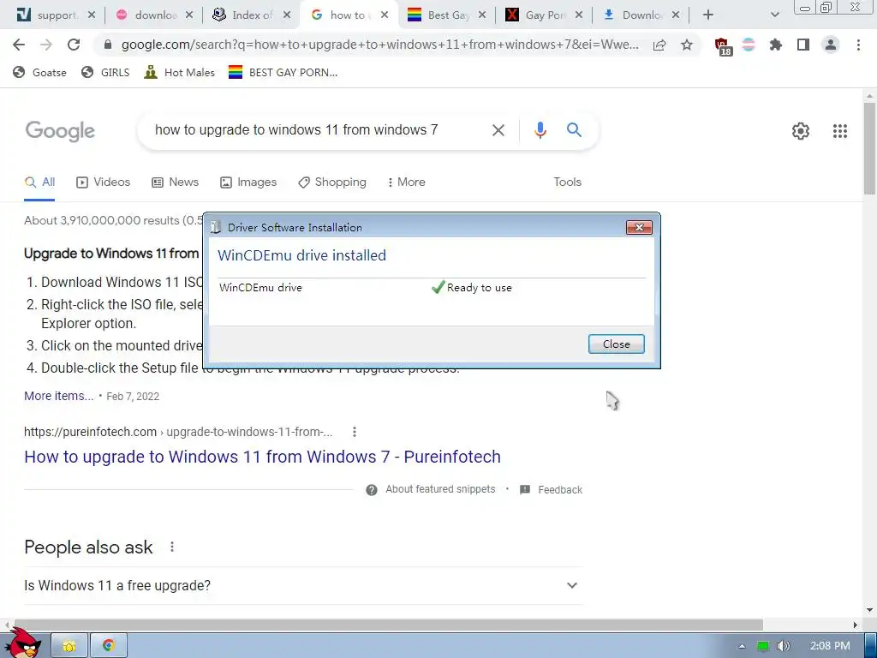Open File Explorer from the taskbar
The image size is (877, 658).
69,646
